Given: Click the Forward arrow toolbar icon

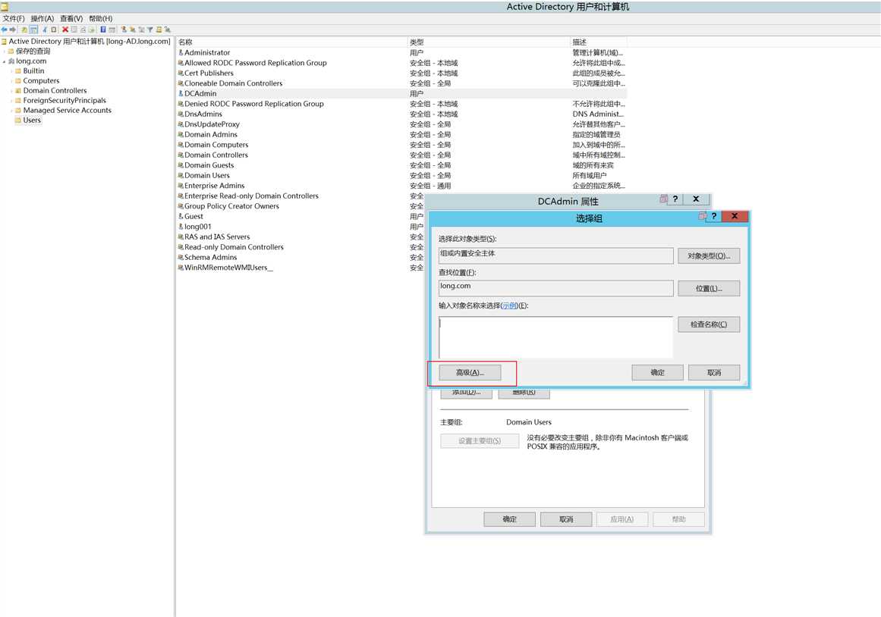Looking at the screenshot, I should 12,30.
